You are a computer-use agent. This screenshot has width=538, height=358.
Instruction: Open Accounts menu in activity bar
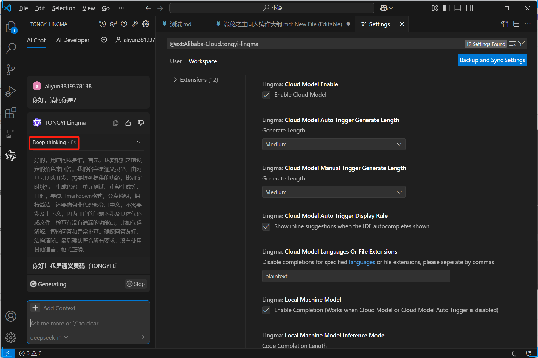(11, 316)
